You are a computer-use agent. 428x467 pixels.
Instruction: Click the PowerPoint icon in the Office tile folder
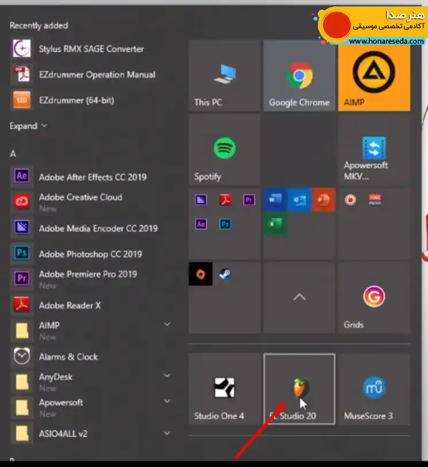pyautogui.click(x=324, y=199)
